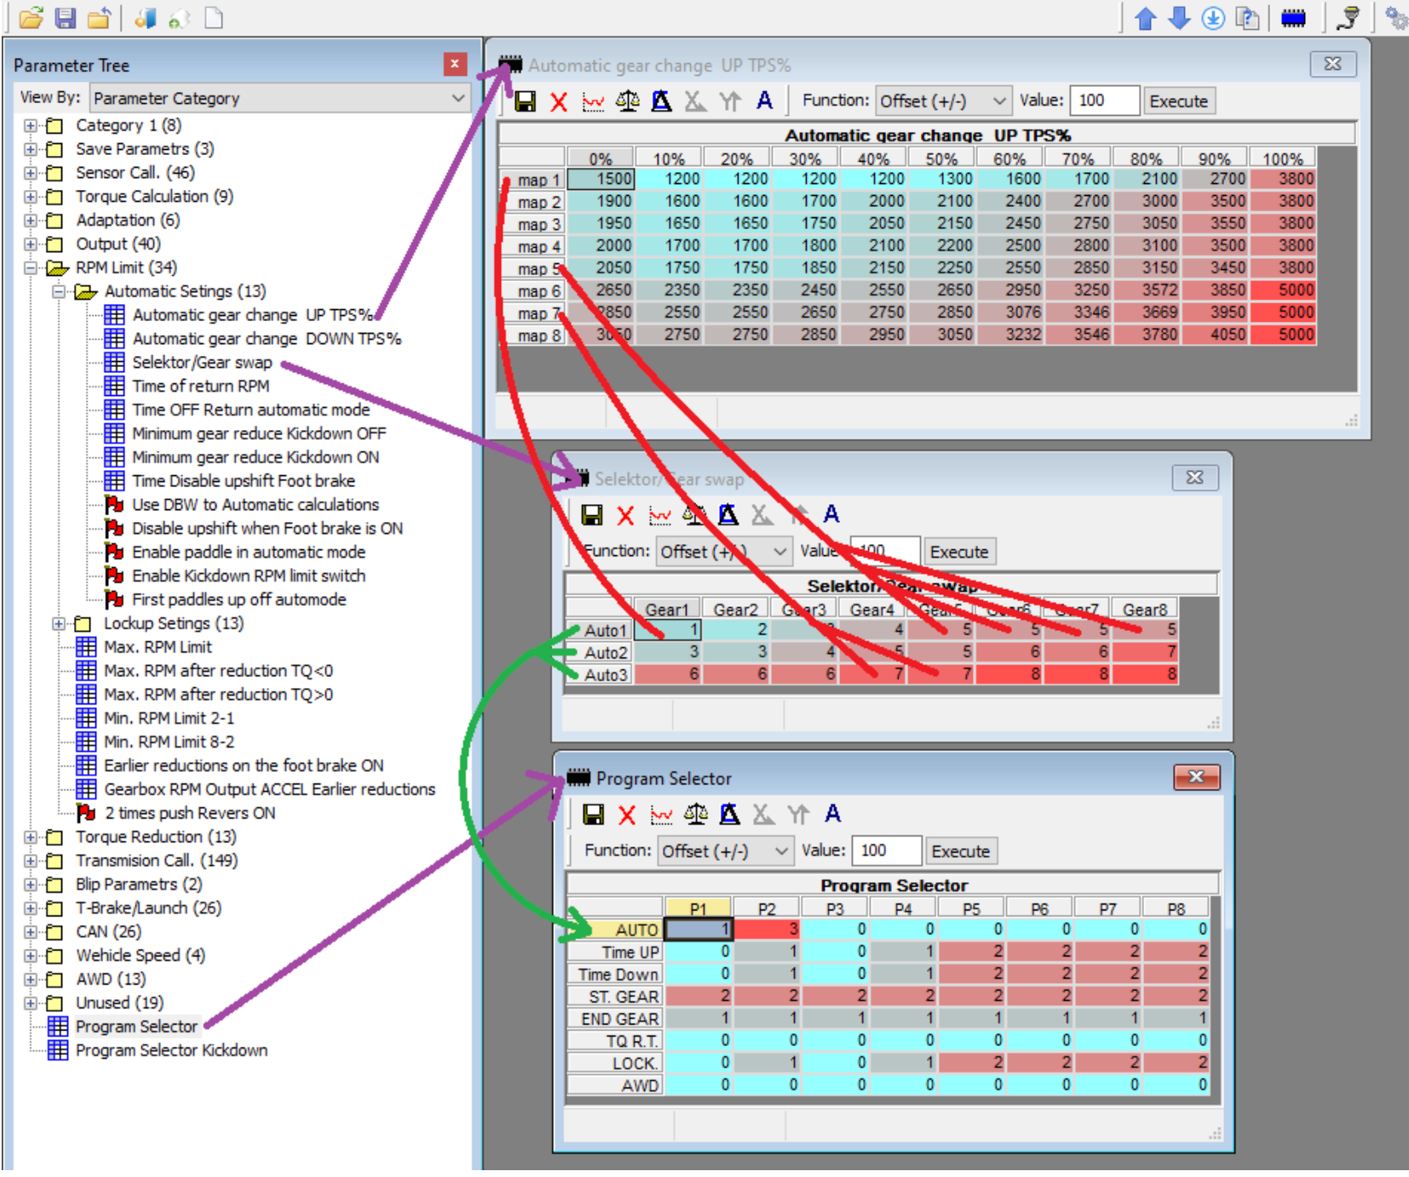The width and height of the screenshot is (1409, 1177).
Task: Open graph view icon in Program Selector toolbar
Action: tap(662, 815)
